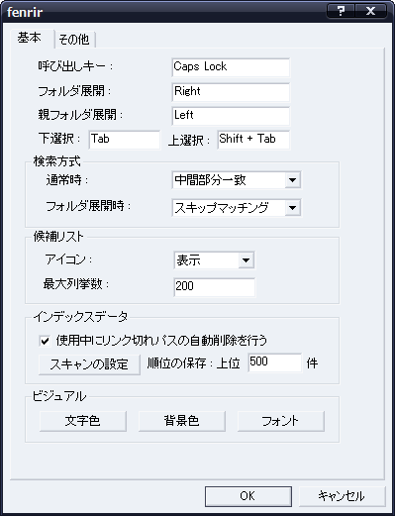The image size is (395, 516).
Task: Click the 最大列挙数 field showing 200
Action: [x=214, y=287]
